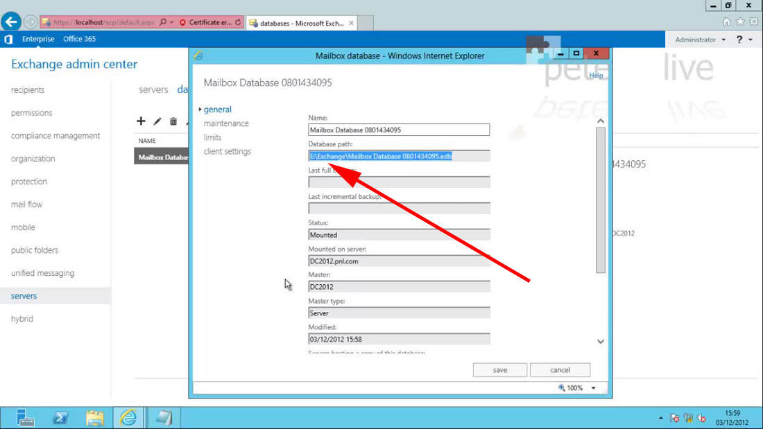
Task: Switch to the Enterprise tab
Action: pyautogui.click(x=38, y=39)
